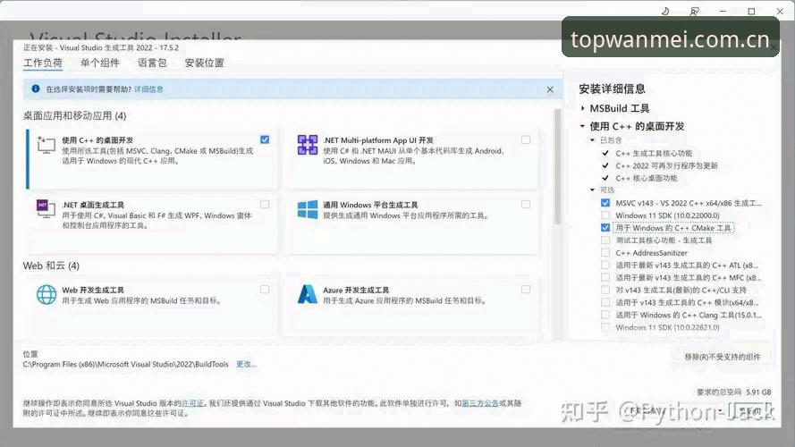Check Windows 11 SDK (10.0.22621.0)
This screenshot has width=795, height=447.
point(605,327)
